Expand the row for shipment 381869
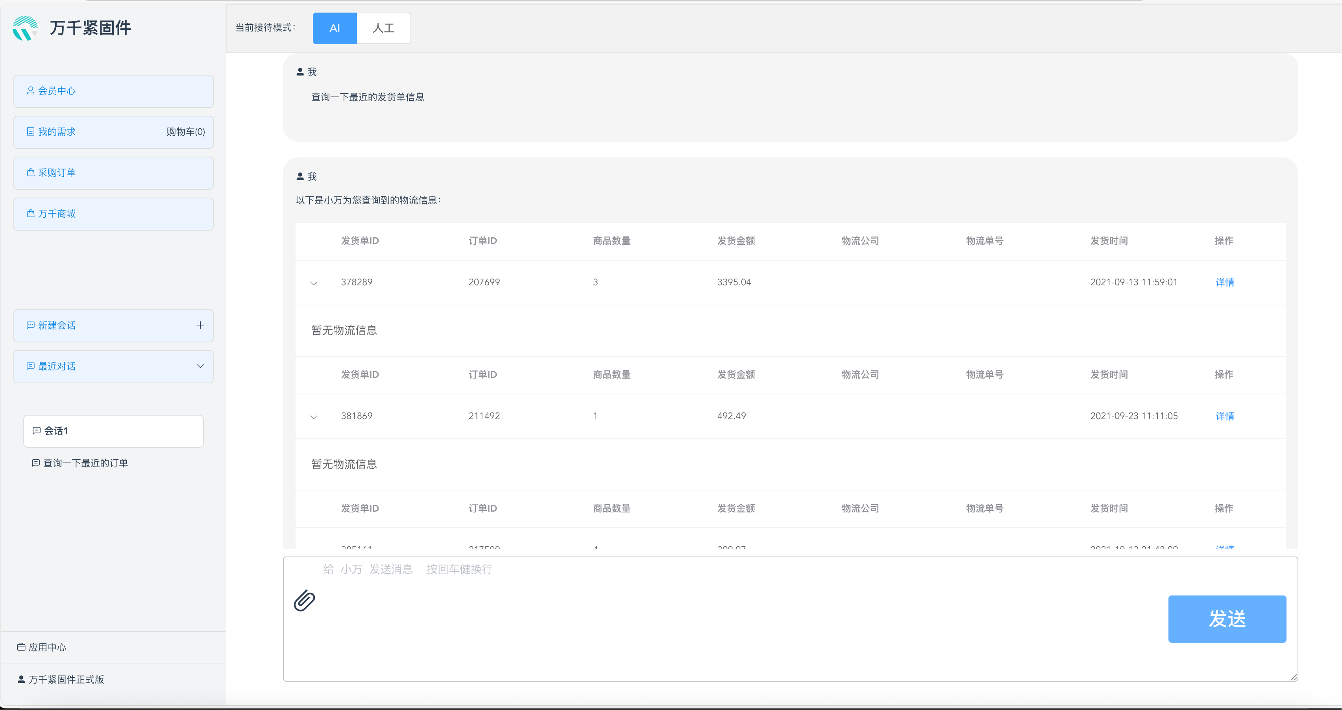The image size is (1342, 710). pos(314,417)
